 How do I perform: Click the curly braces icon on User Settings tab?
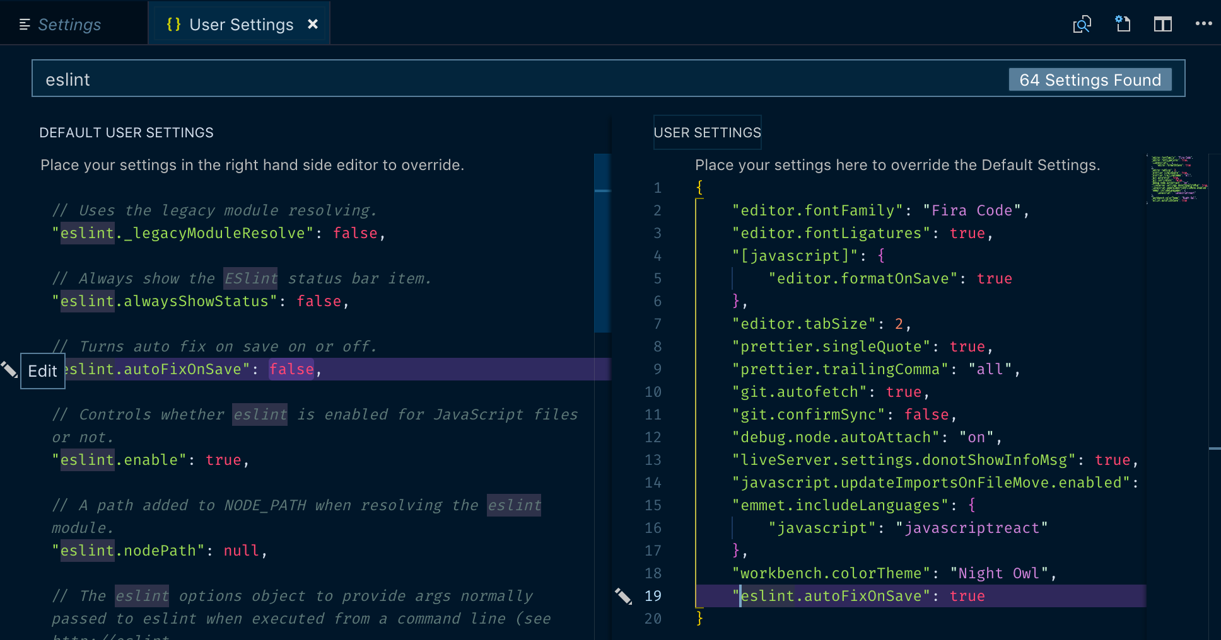(173, 24)
